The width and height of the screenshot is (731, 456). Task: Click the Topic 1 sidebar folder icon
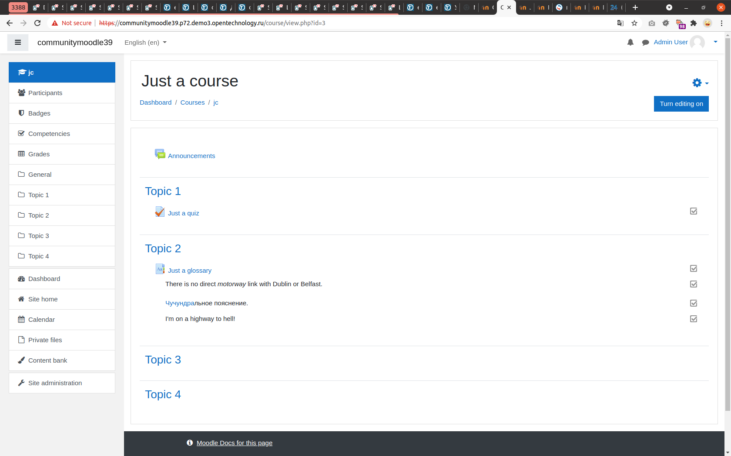point(21,195)
